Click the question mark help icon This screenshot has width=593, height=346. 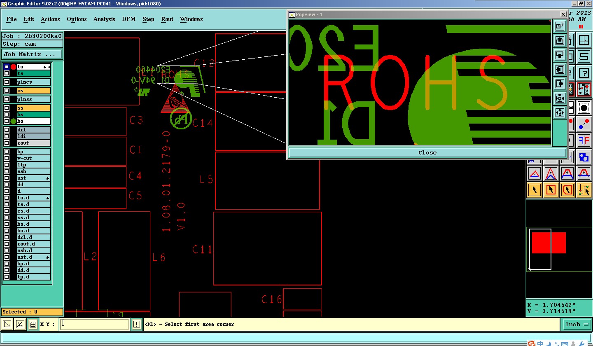click(584, 73)
